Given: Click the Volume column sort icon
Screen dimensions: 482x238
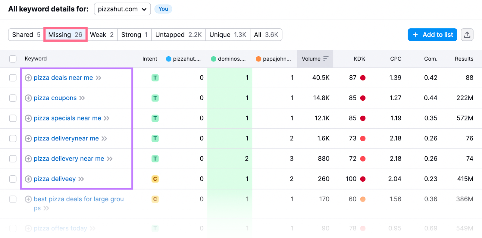Looking at the screenshot, I should pos(326,59).
